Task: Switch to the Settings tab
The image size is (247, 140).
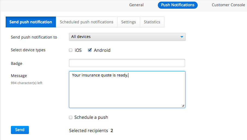Action: click(x=128, y=22)
